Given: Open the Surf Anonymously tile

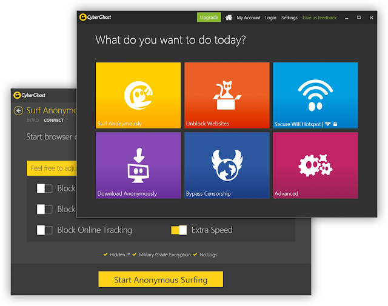Looking at the screenshot, I should tap(138, 95).
